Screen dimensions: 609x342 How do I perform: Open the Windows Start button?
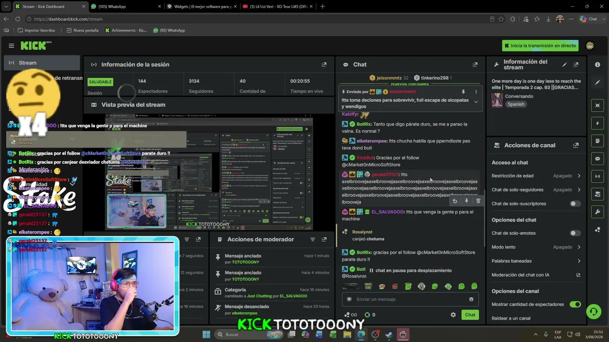click(206, 334)
